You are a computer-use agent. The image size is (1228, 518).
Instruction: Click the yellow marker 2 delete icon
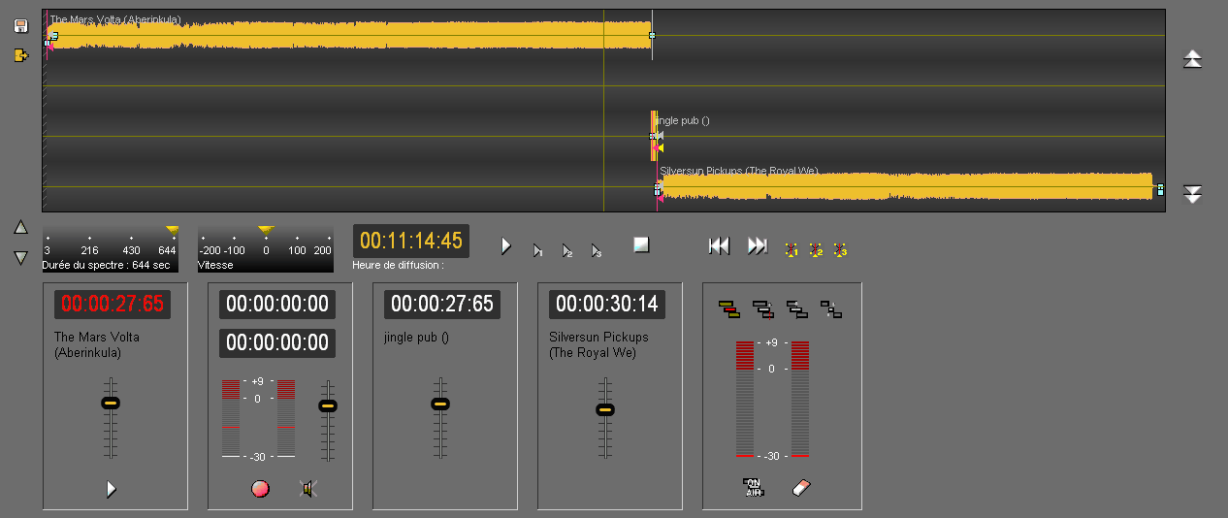816,249
